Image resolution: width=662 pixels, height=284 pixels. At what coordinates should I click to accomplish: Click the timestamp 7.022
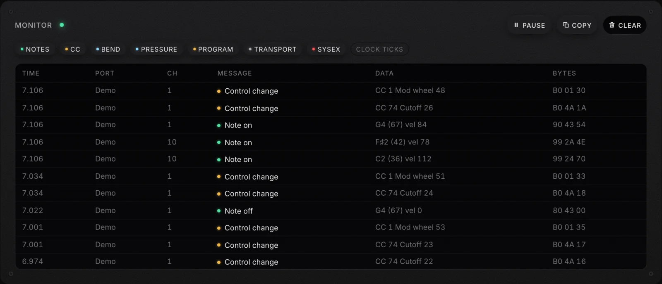tap(33, 211)
